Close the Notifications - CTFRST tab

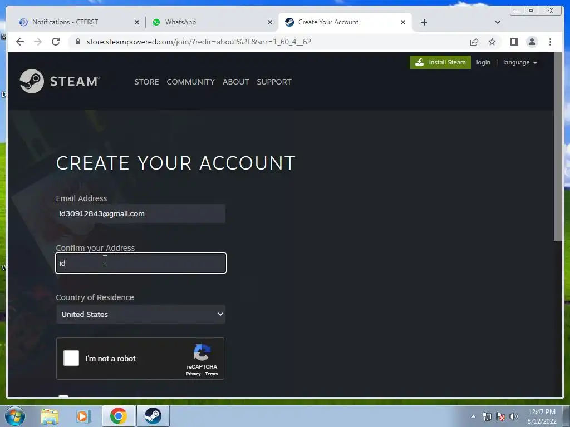[x=137, y=22]
